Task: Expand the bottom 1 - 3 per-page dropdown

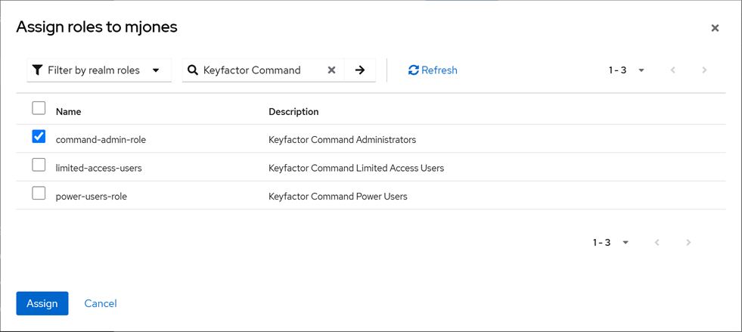Action: 610,243
